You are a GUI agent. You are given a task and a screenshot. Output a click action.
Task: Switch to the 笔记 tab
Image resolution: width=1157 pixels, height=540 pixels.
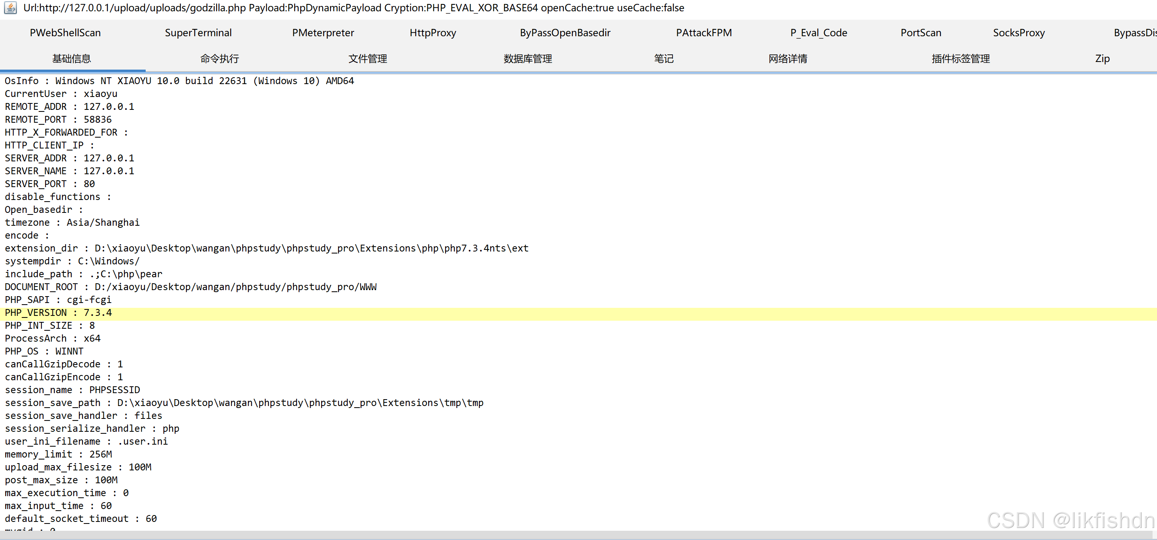(663, 59)
